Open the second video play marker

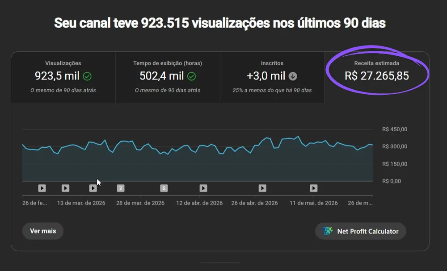click(x=65, y=188)
